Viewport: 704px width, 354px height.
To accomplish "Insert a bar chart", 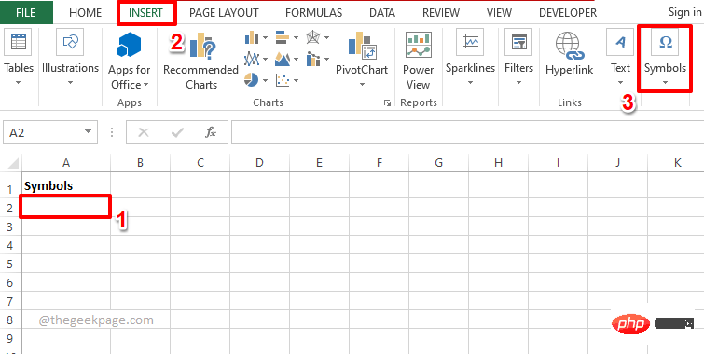I will 283,37.
